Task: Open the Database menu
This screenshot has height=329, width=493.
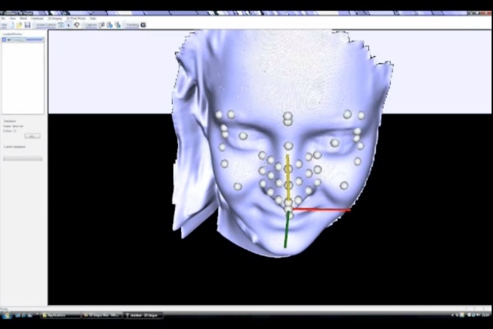Action: pyautogui.click(x=37, y=19)
